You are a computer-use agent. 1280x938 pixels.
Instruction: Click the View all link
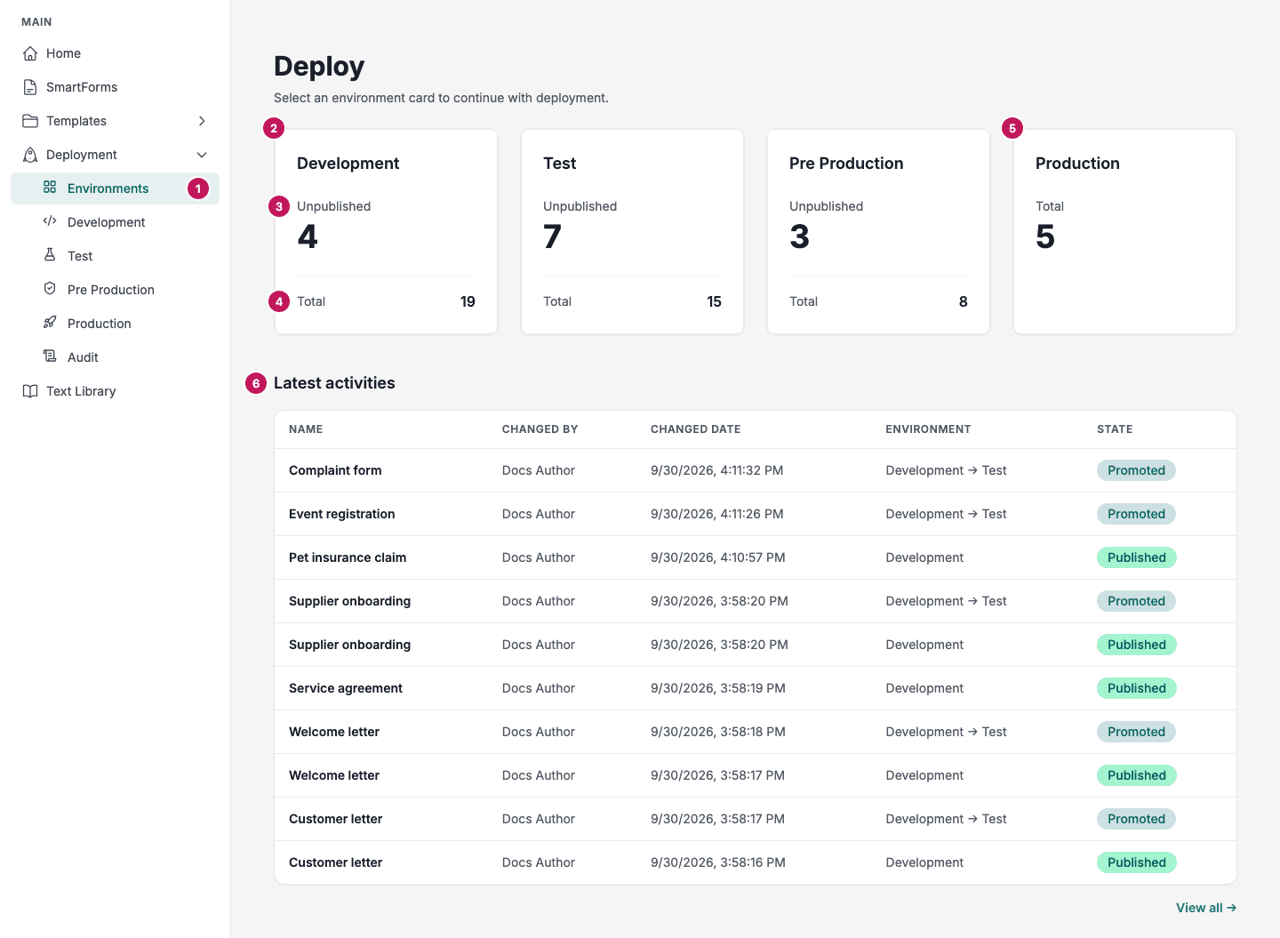(x=1205, y=908)
